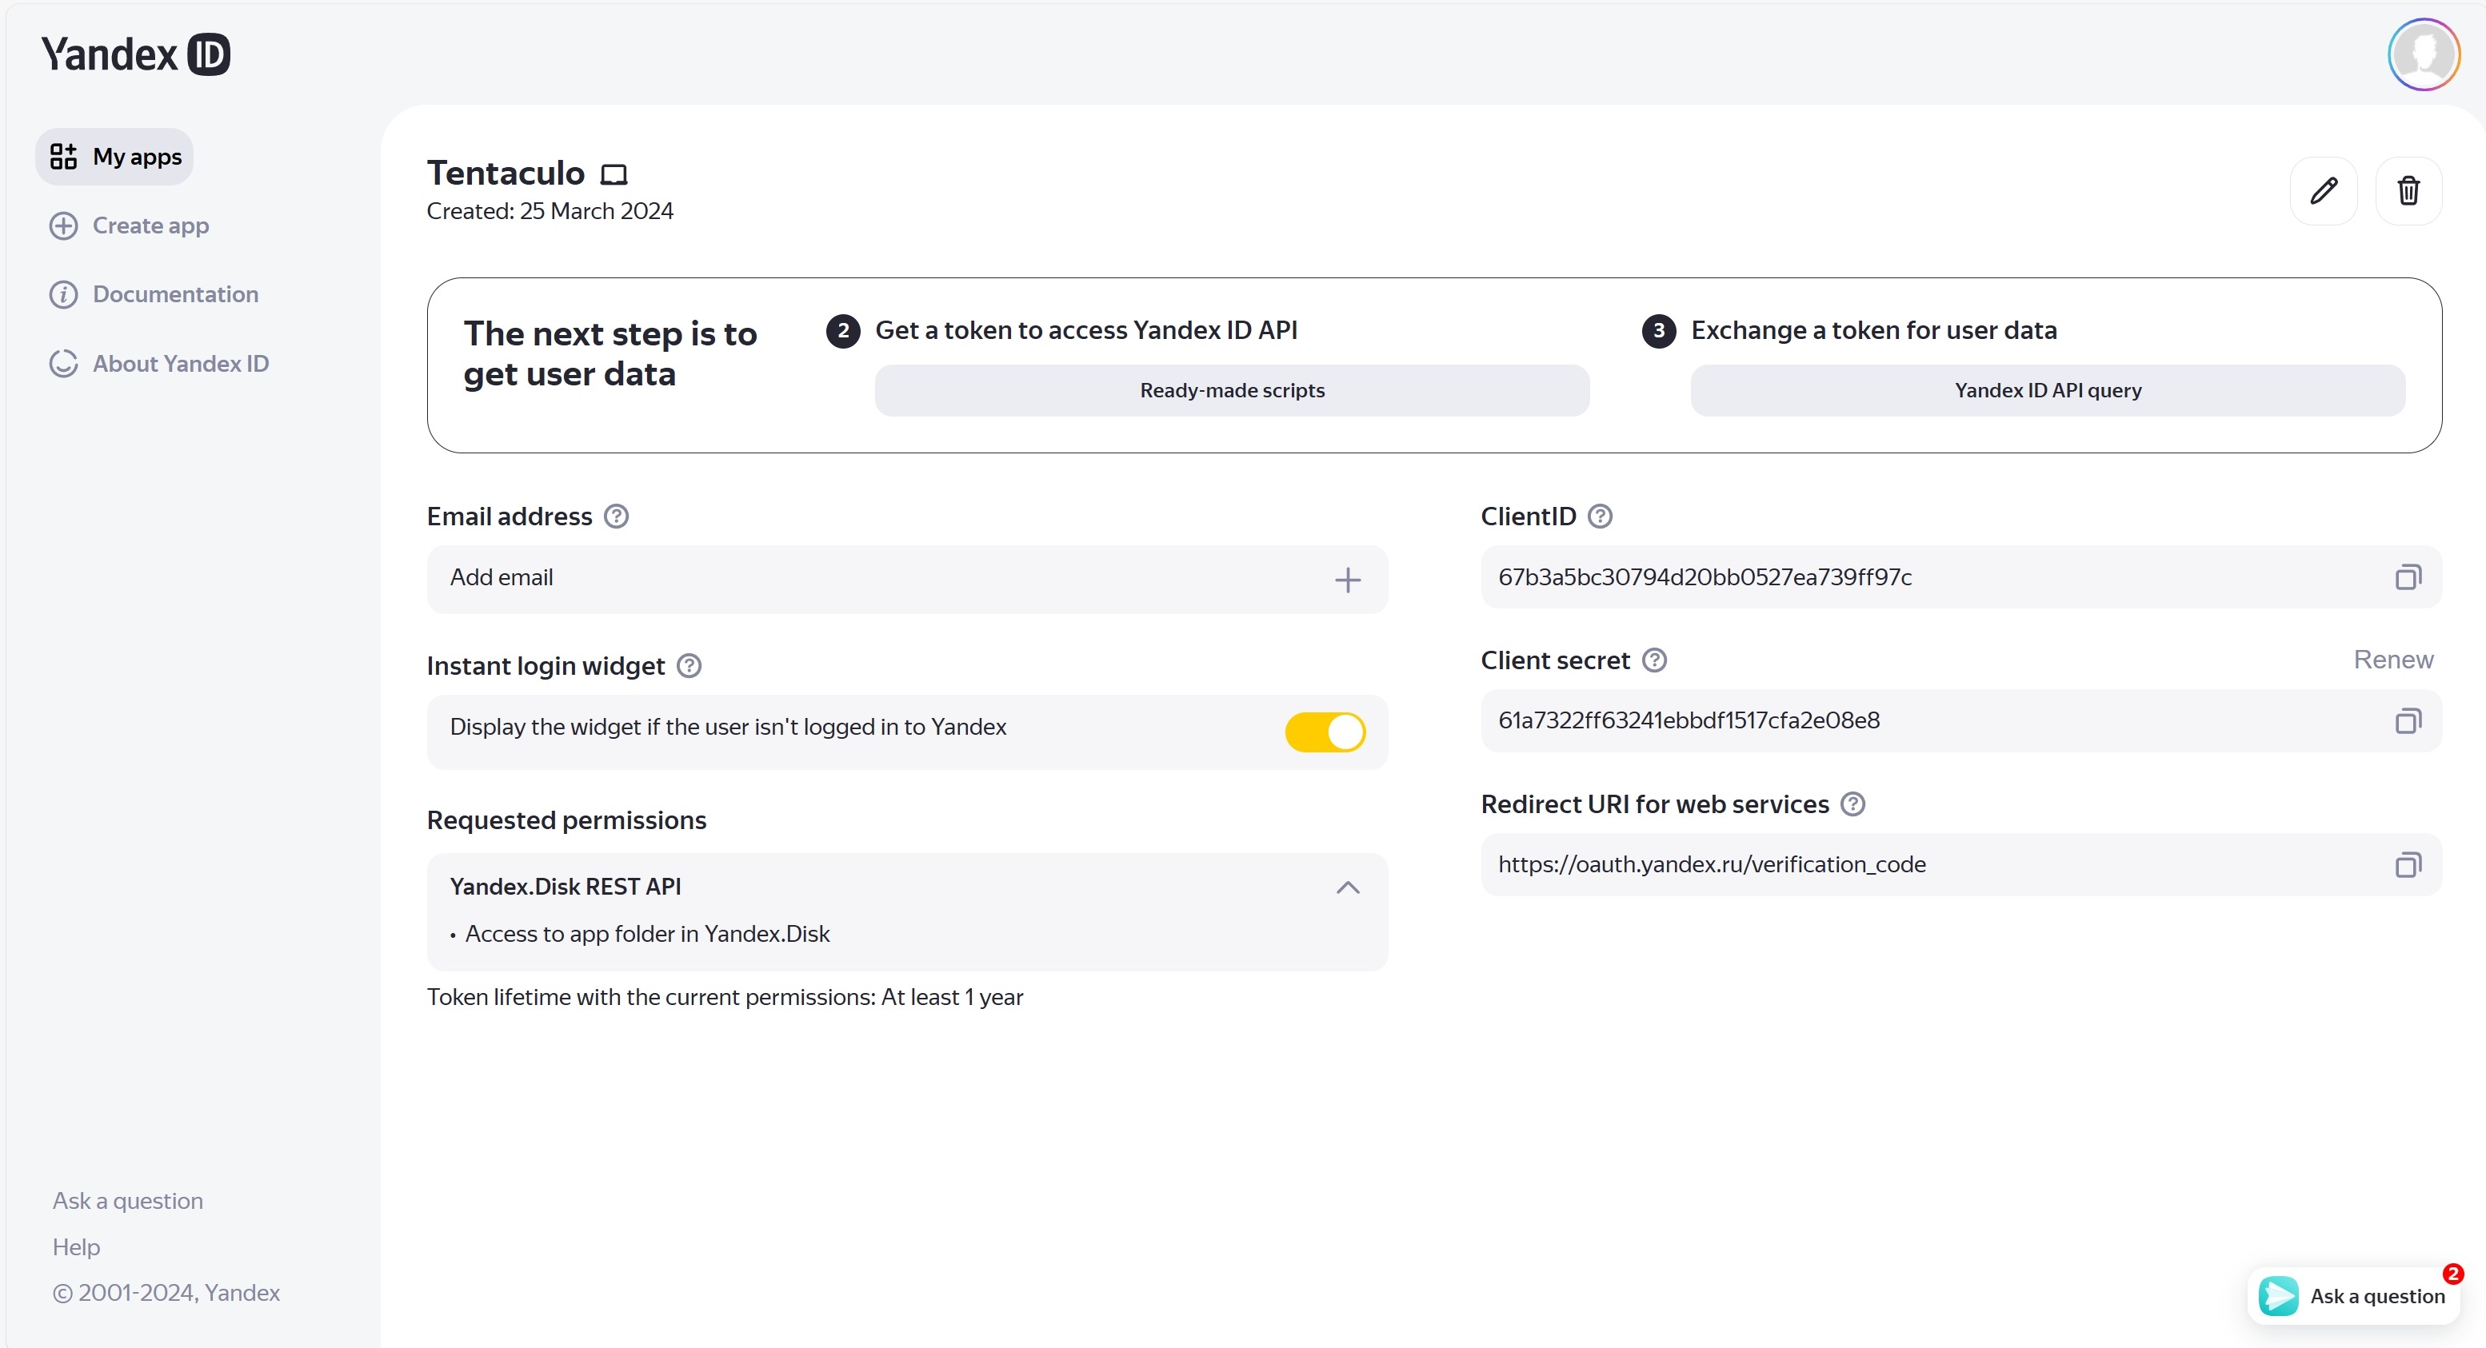
Task: Click the Documentation info icon
Action: tap(64, 294)
